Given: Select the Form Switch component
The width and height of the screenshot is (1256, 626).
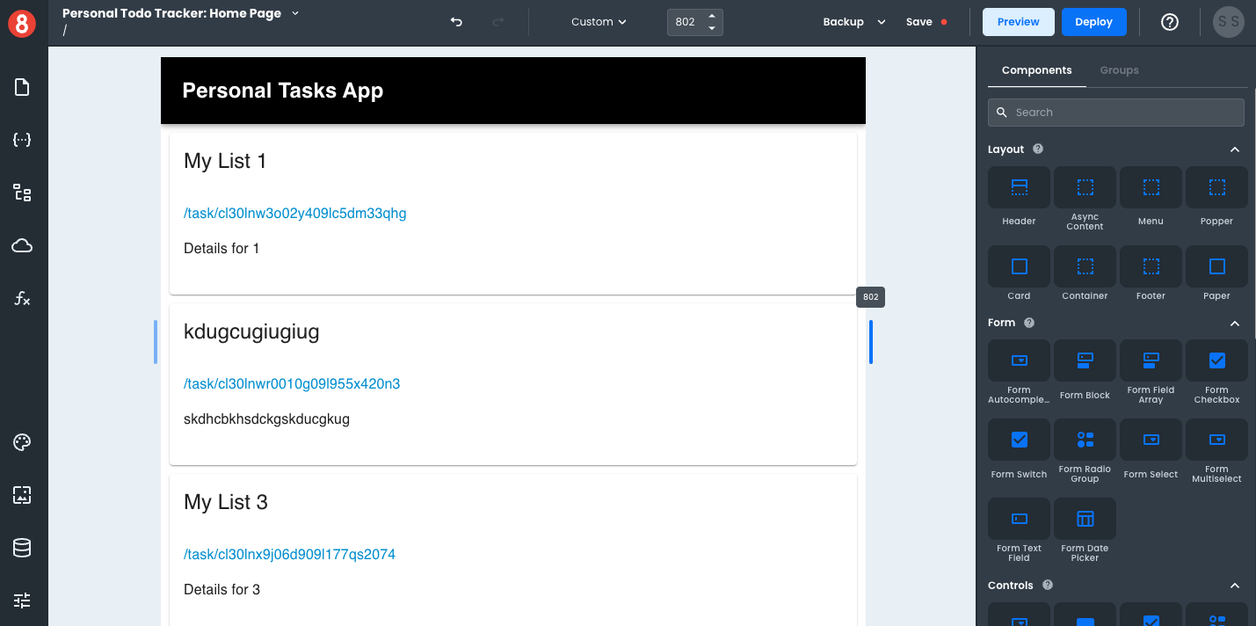Looking at the screenshot, I should coord(1019,450).
